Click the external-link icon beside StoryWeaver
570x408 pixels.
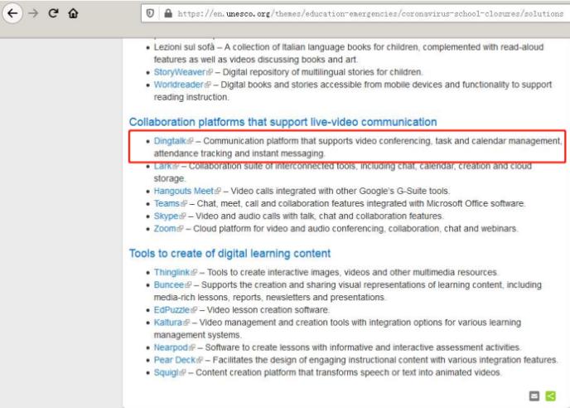click(x=210, y=72)
